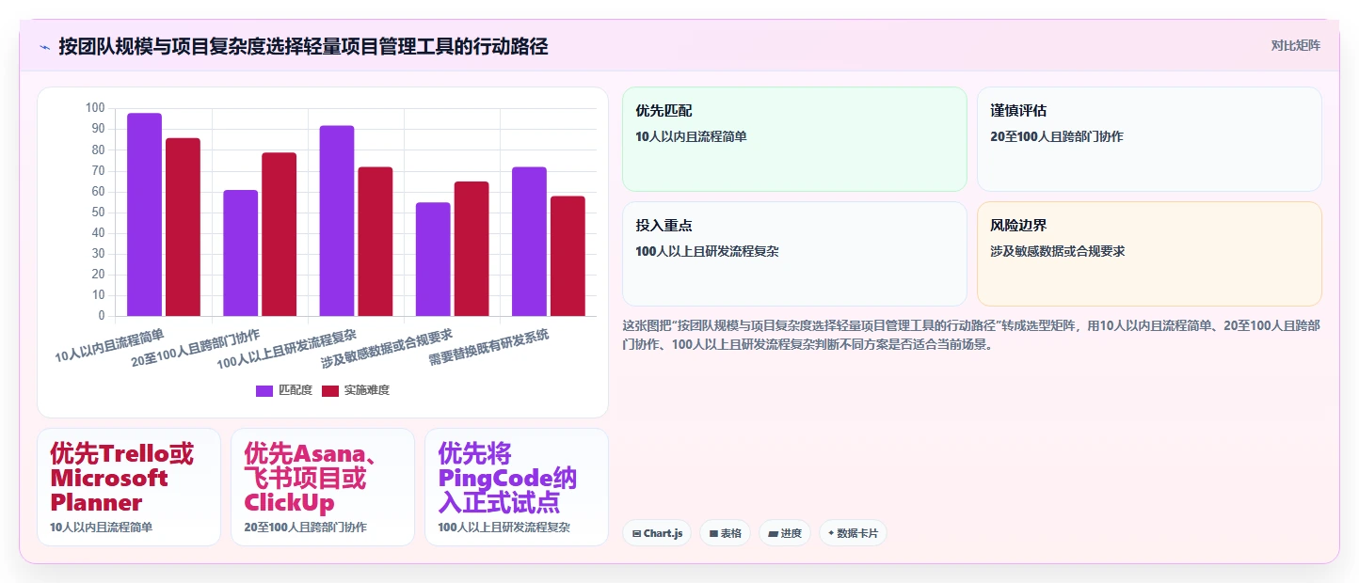The width and height of the screenshot is (1359, 583).
Task: Click the Chart.js tag chip
Action: tap(657, 533)
